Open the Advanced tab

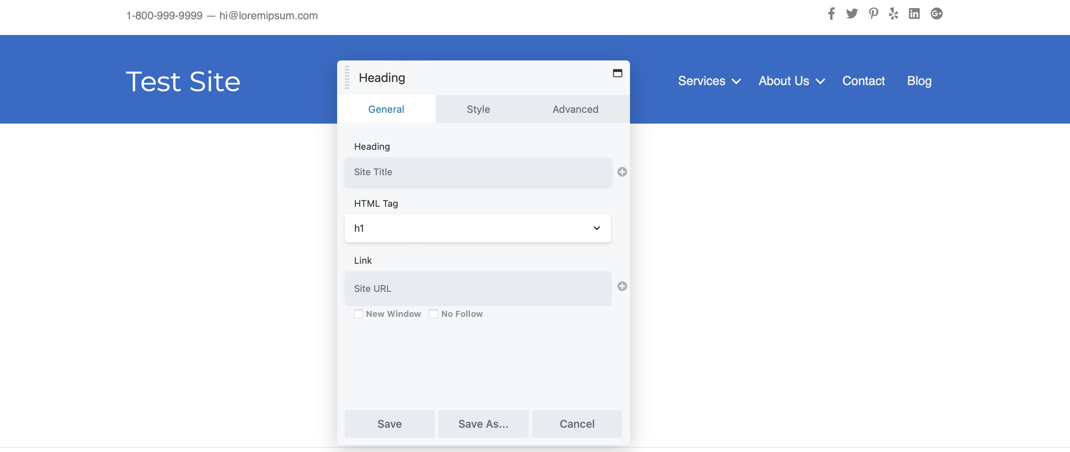(575, 109)
